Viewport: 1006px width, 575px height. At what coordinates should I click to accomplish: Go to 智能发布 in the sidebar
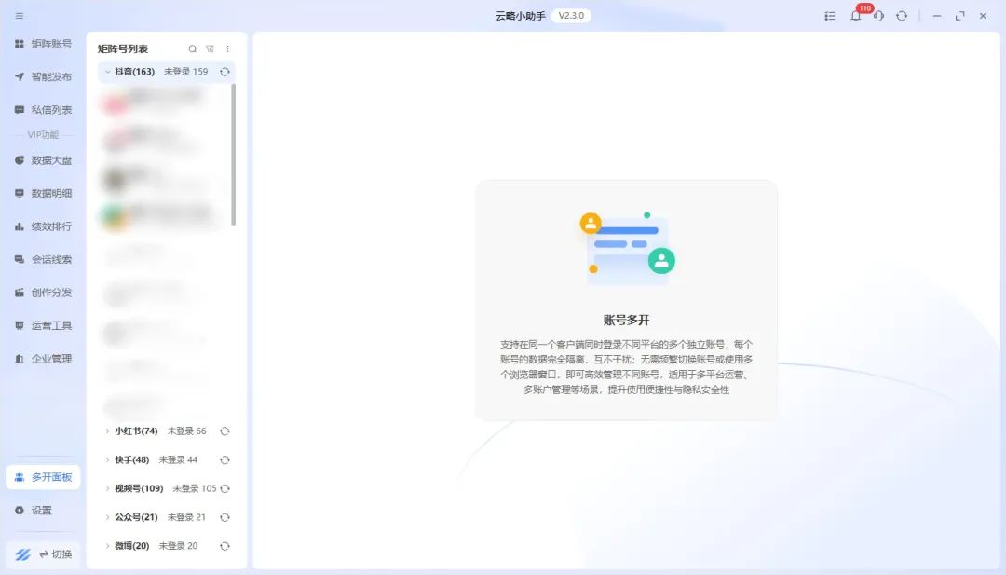(x=43, y=77)
